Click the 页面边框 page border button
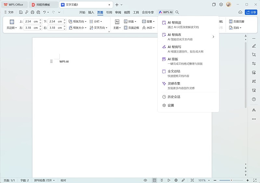260x183 pixels. pos(131,28)
